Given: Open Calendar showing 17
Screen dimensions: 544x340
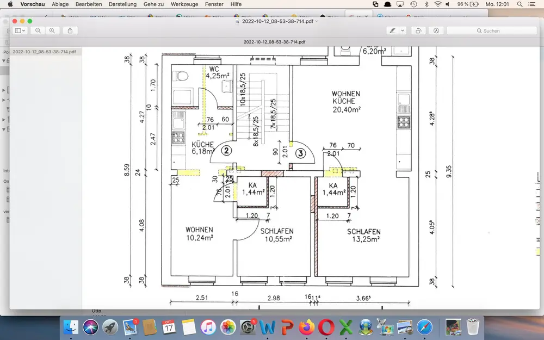Looking at the screenshot, I should 169,327.
